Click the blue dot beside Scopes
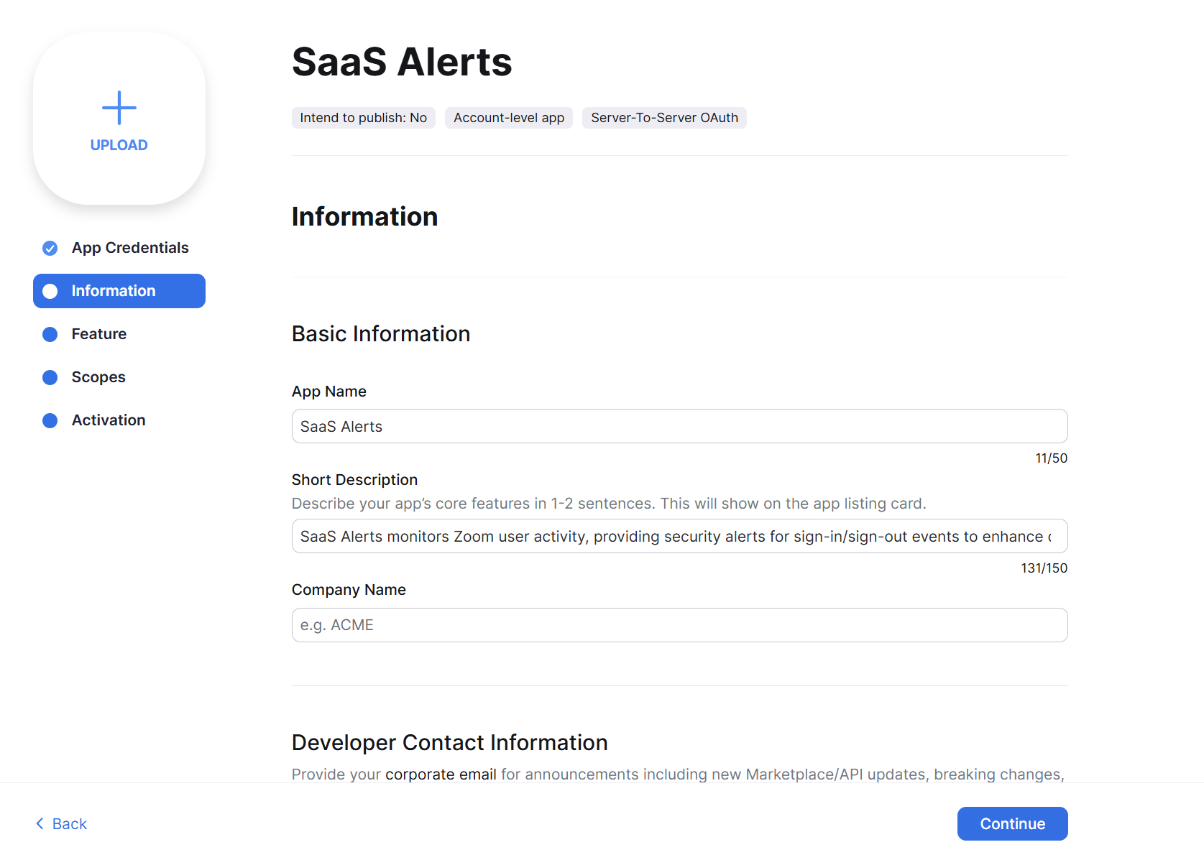Image resolution: width=1204 pixels, height=860 pixels. 50,378
